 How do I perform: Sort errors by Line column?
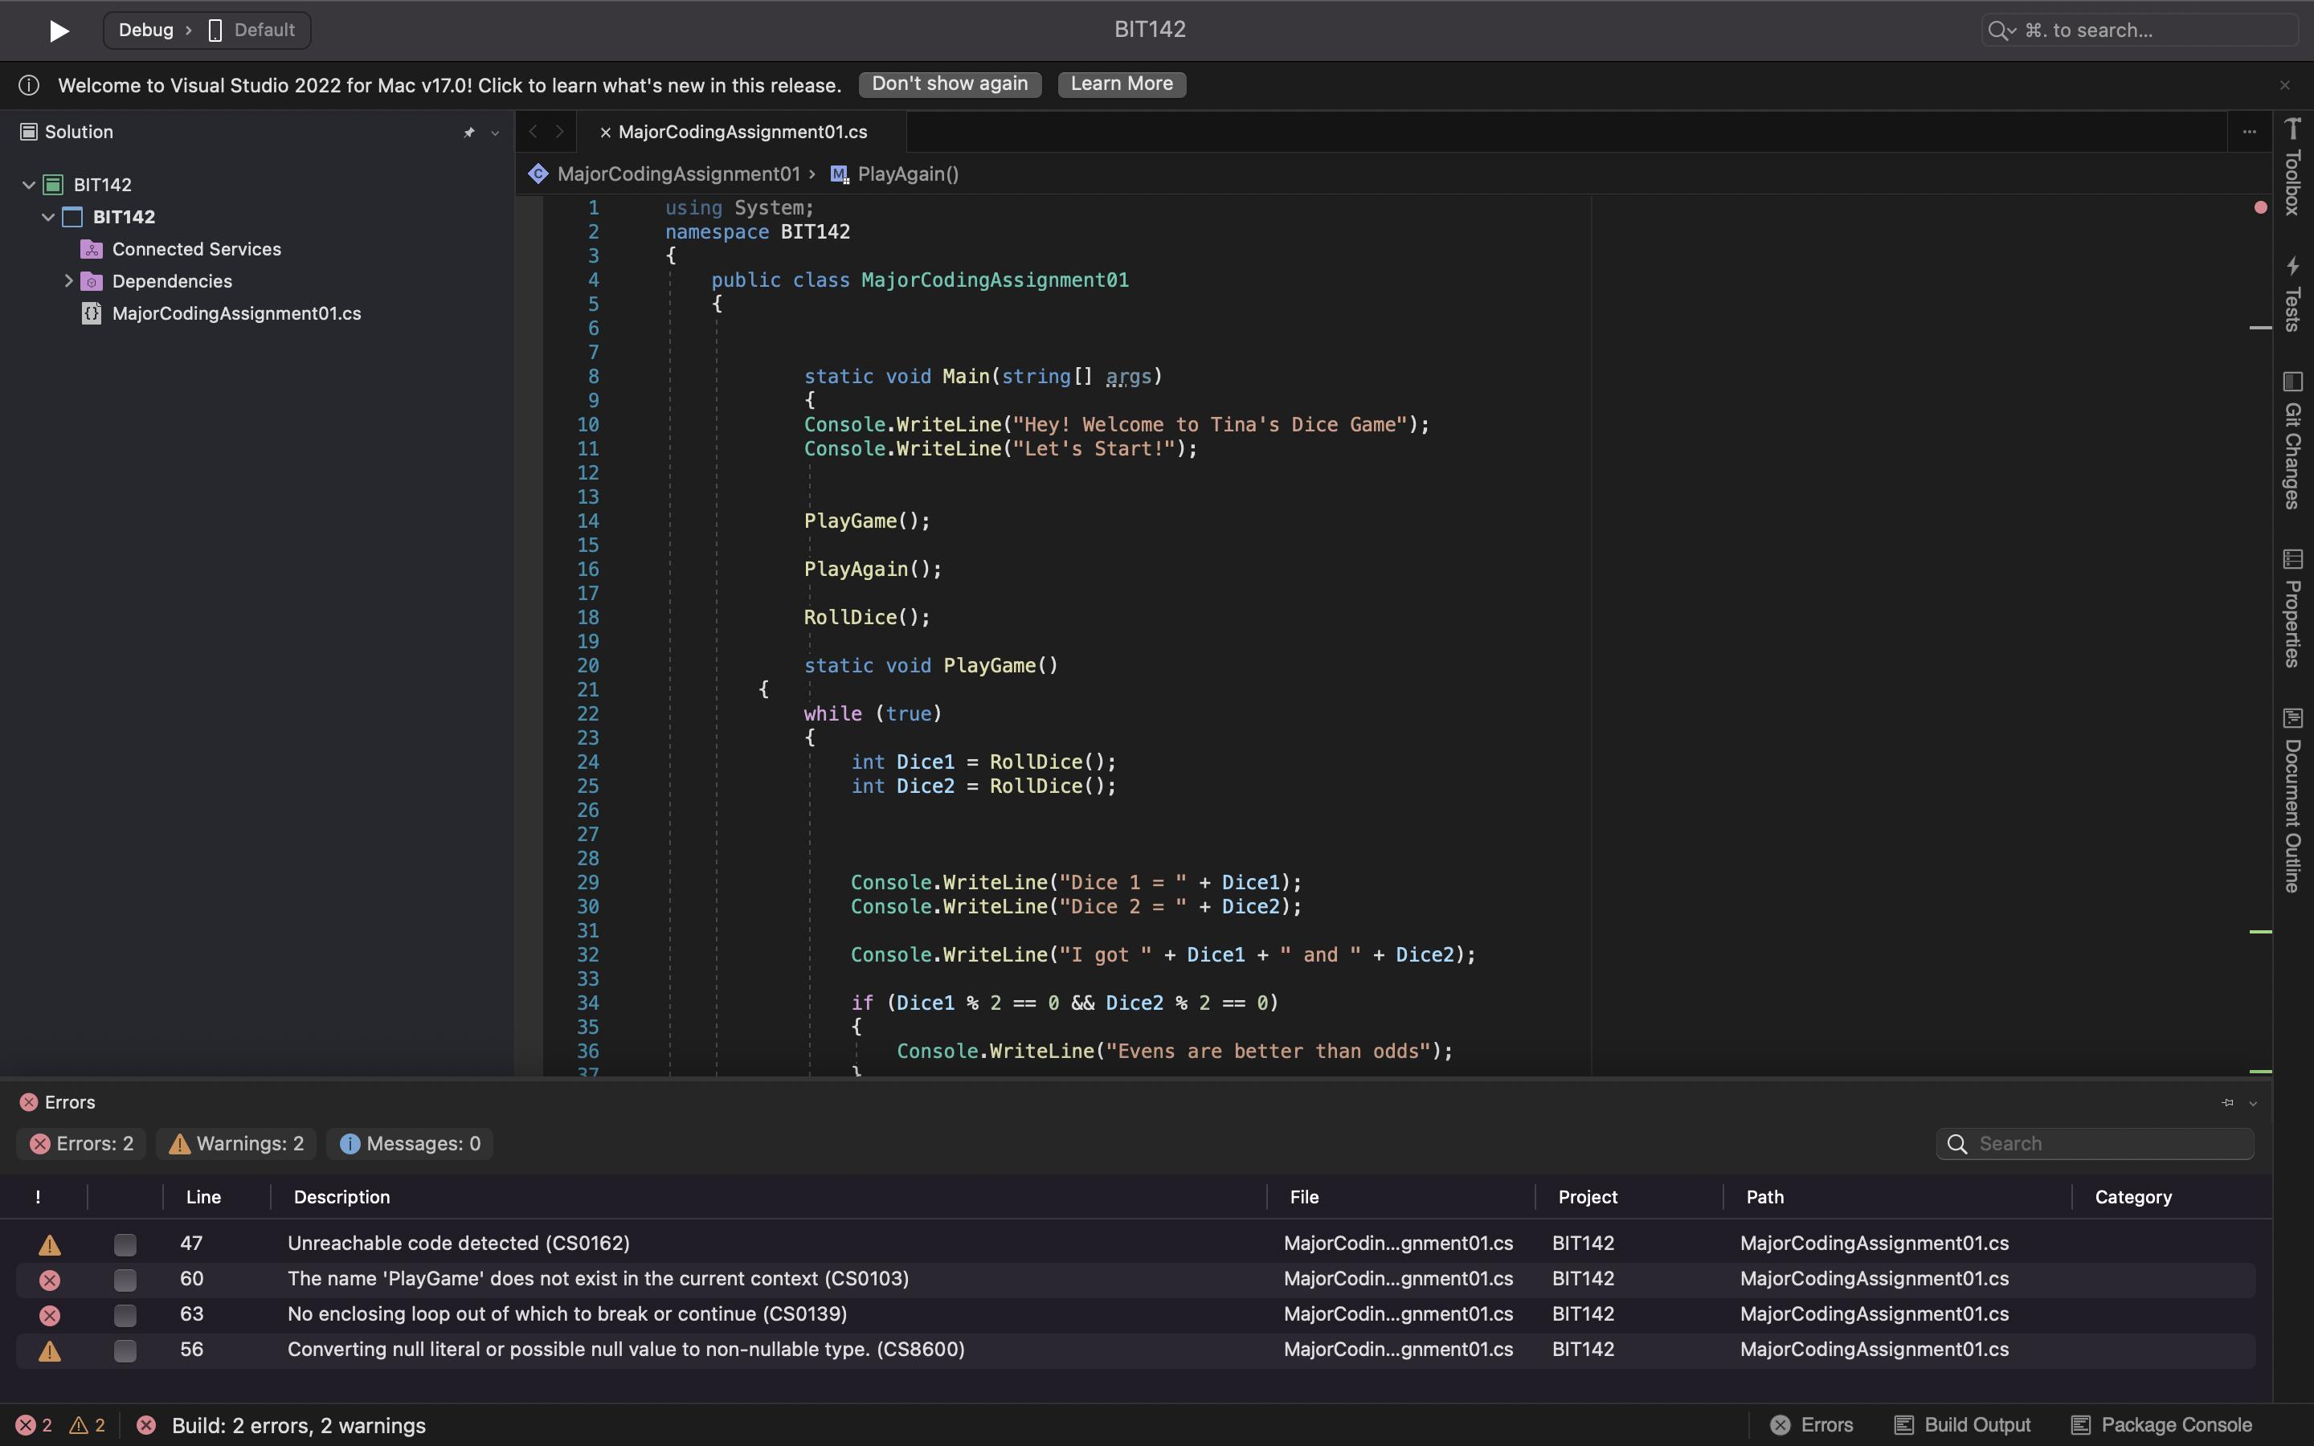click(202, 1197)
